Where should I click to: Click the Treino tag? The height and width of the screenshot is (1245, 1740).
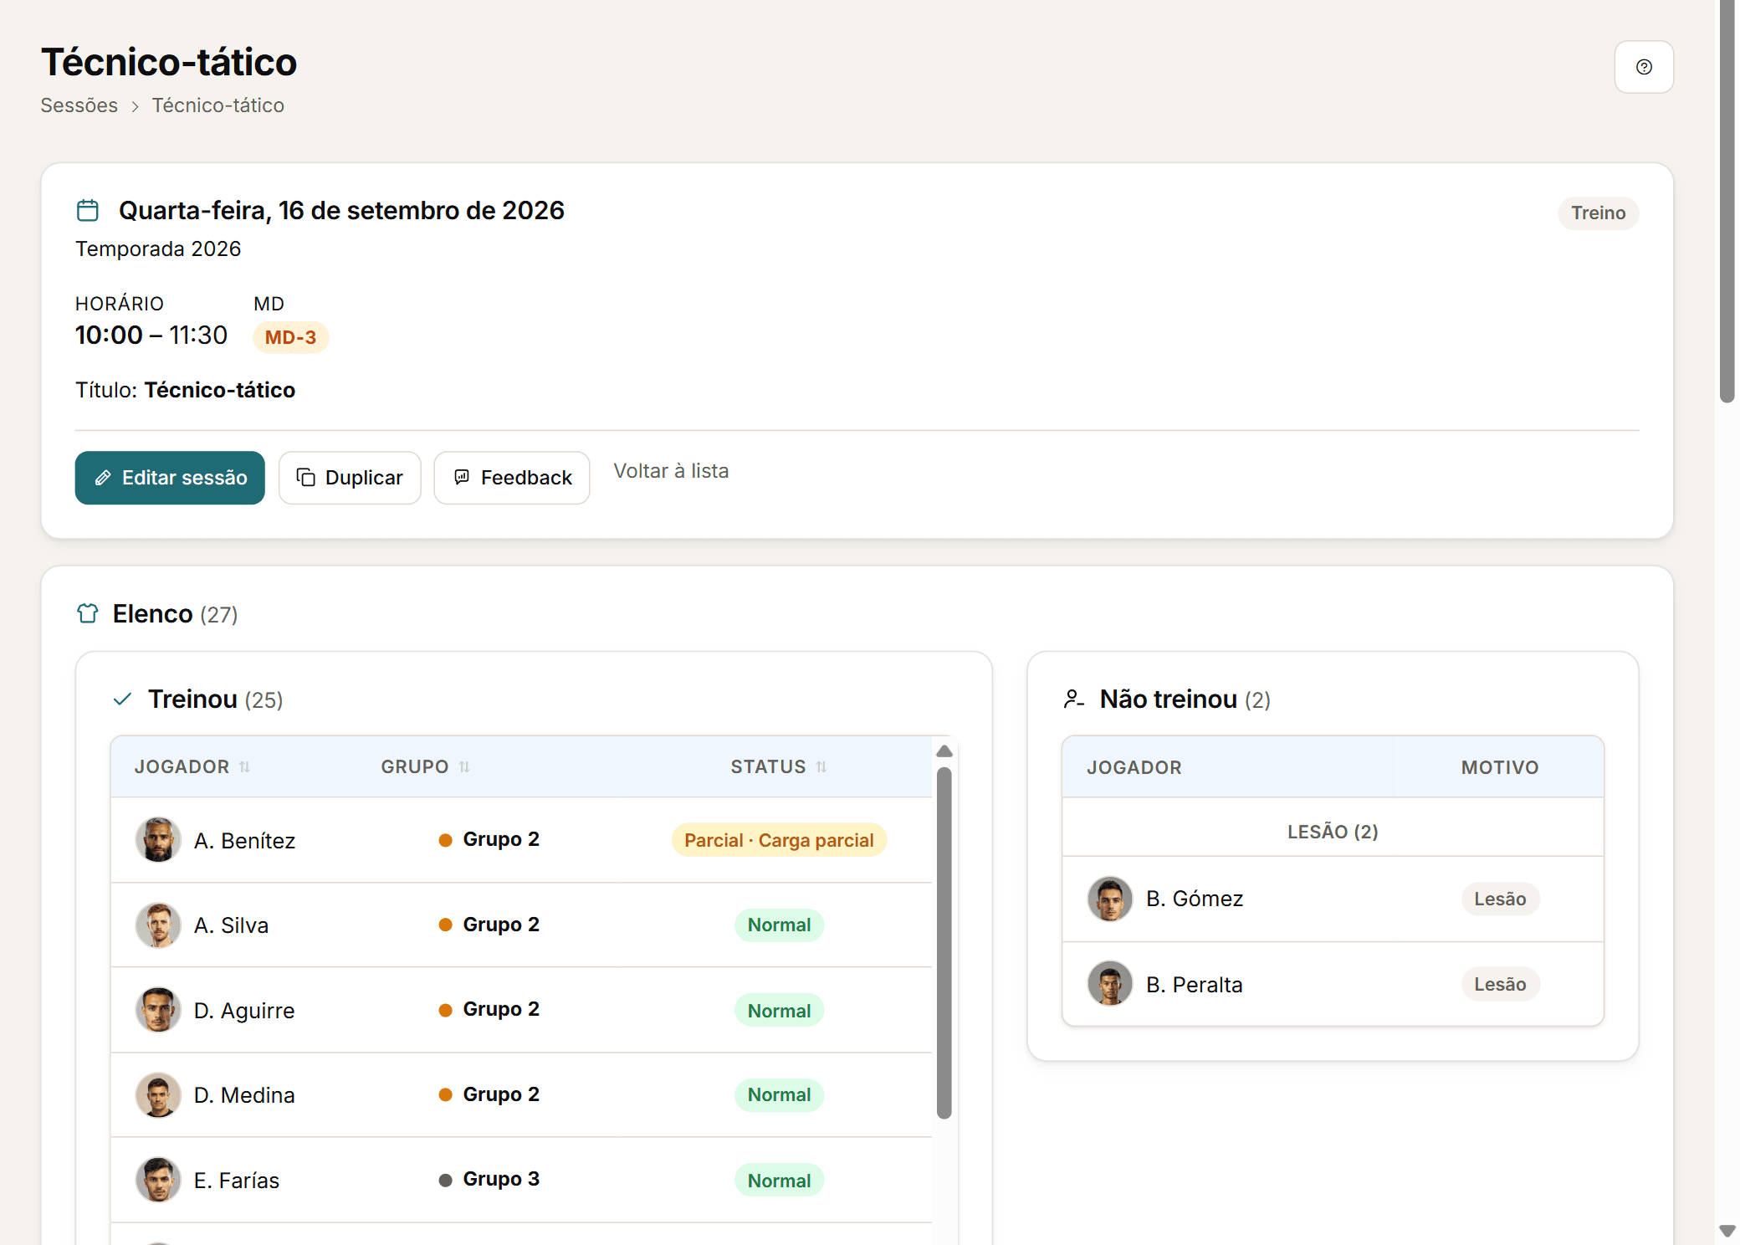pyautogui.click(x=1598, y=213)
